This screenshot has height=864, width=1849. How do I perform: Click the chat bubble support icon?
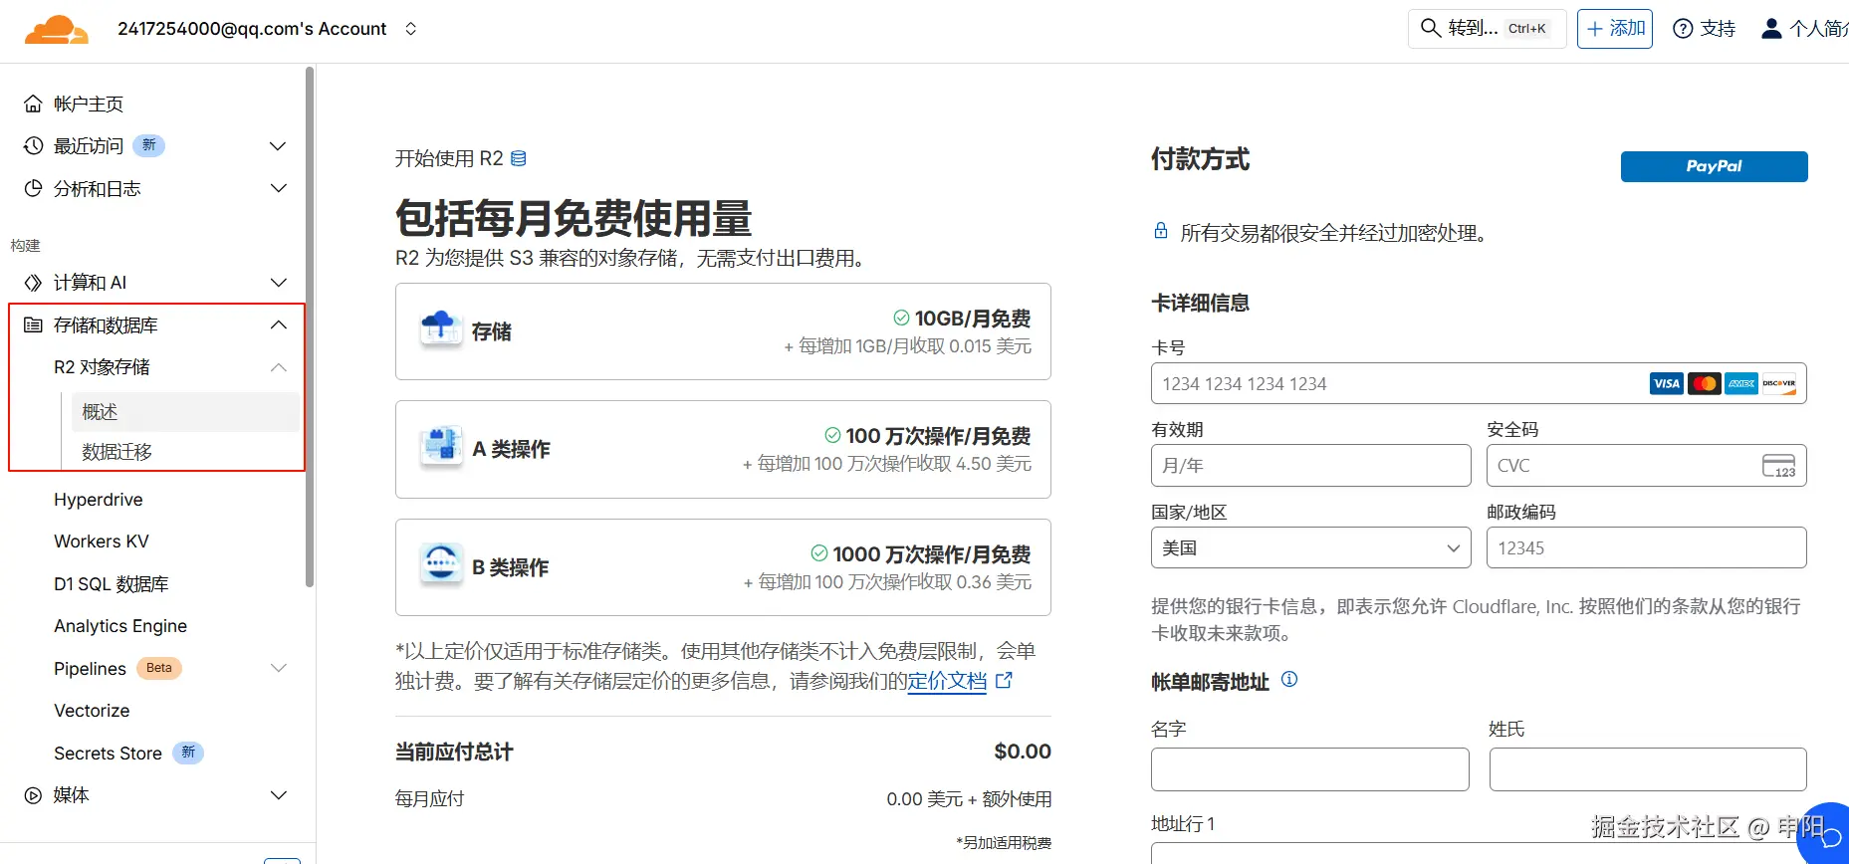point(1827,834)
